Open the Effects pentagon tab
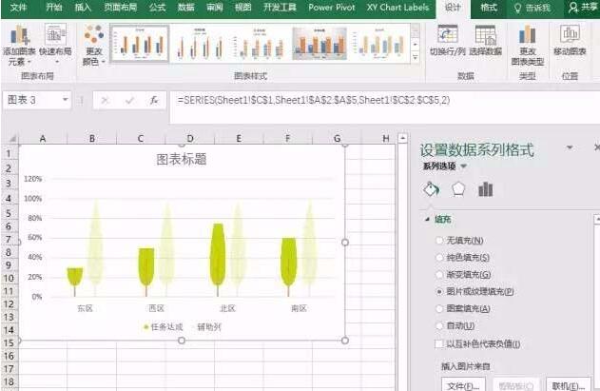The image size is (600, 391). [x=458, y=188]
